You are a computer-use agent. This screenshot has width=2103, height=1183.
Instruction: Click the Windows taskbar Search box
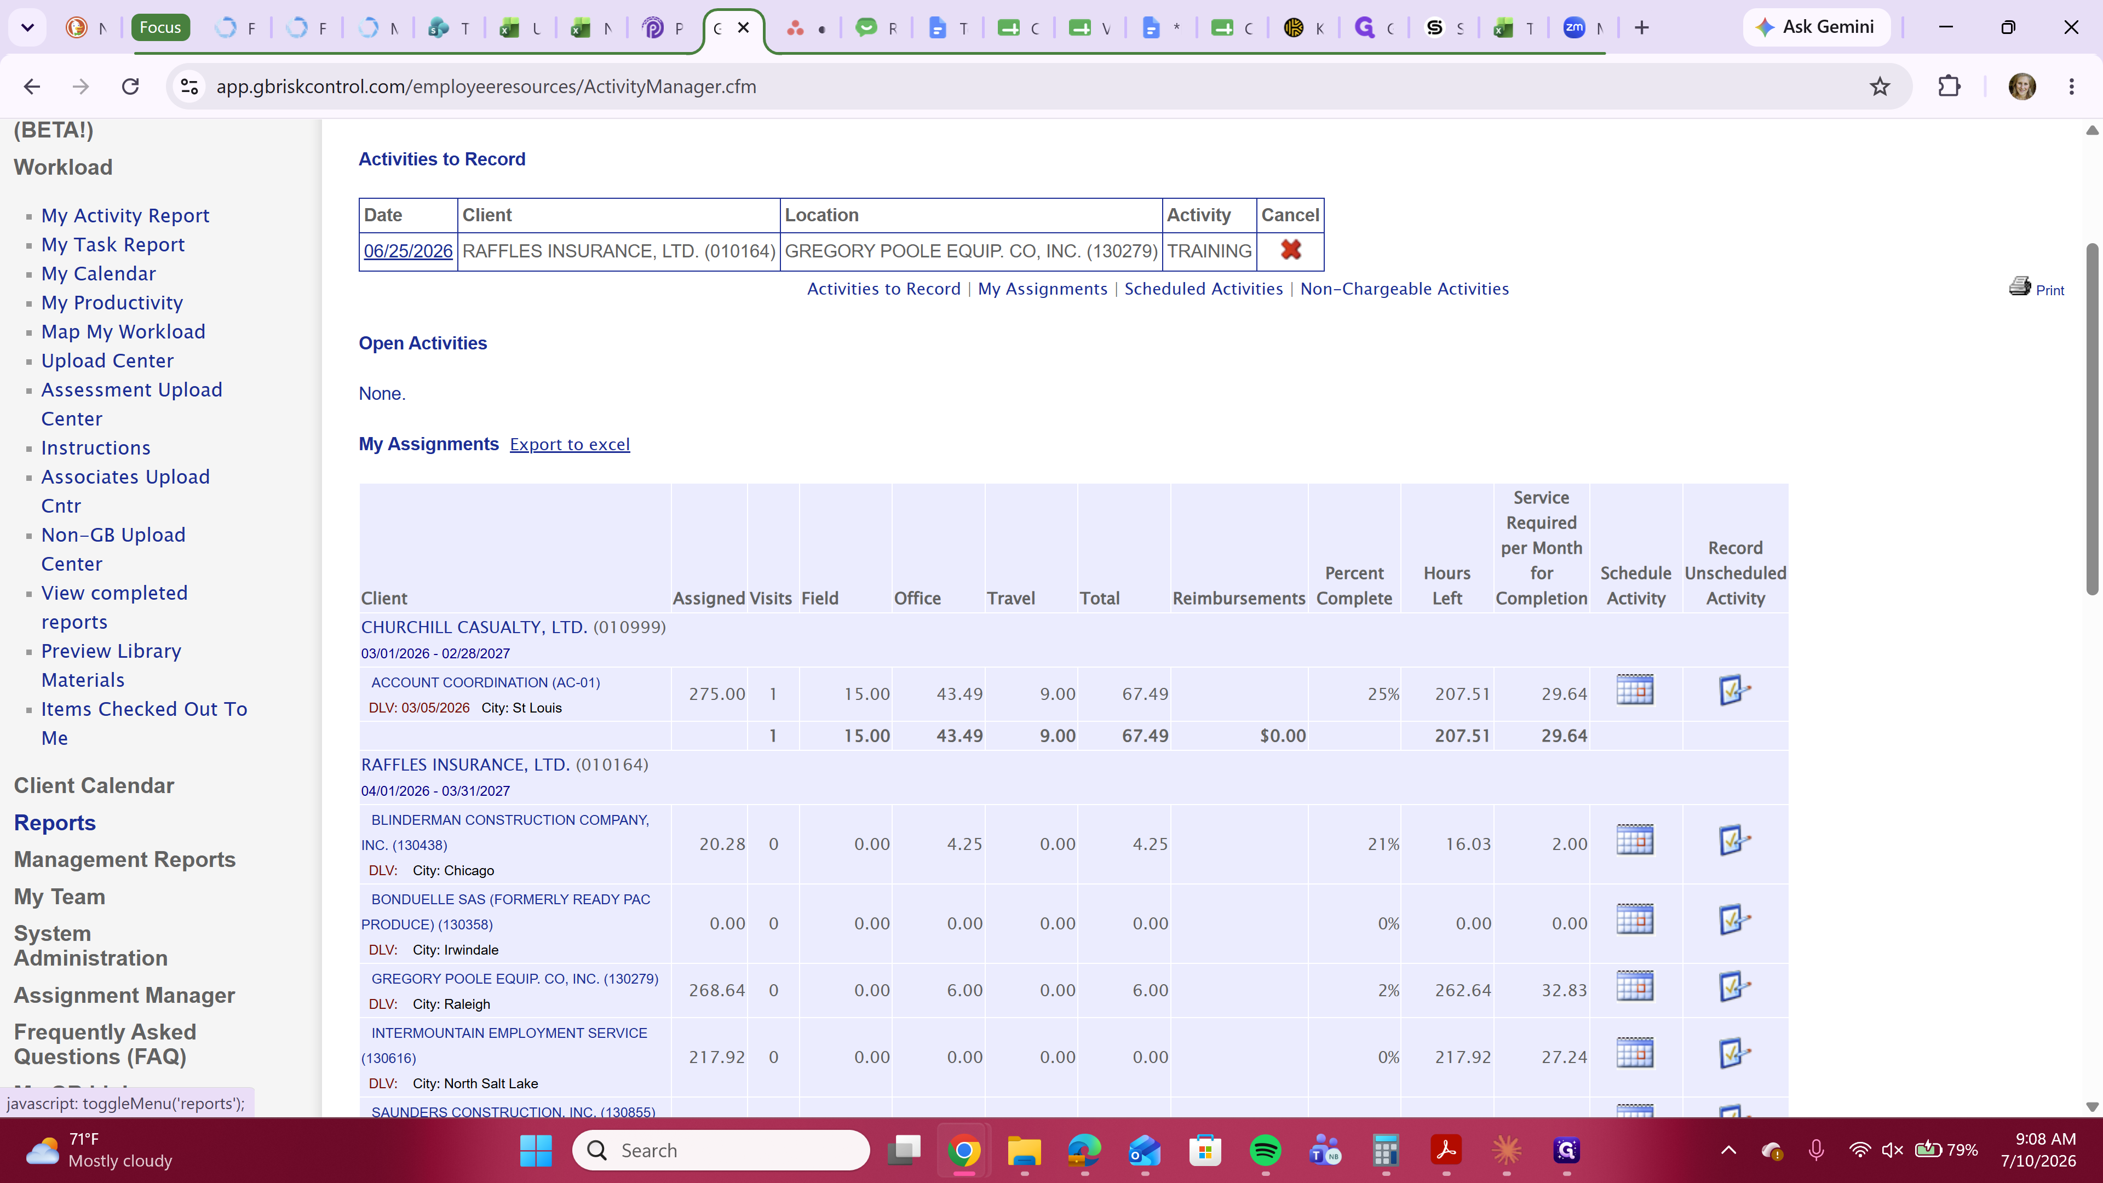(721, 1150)
